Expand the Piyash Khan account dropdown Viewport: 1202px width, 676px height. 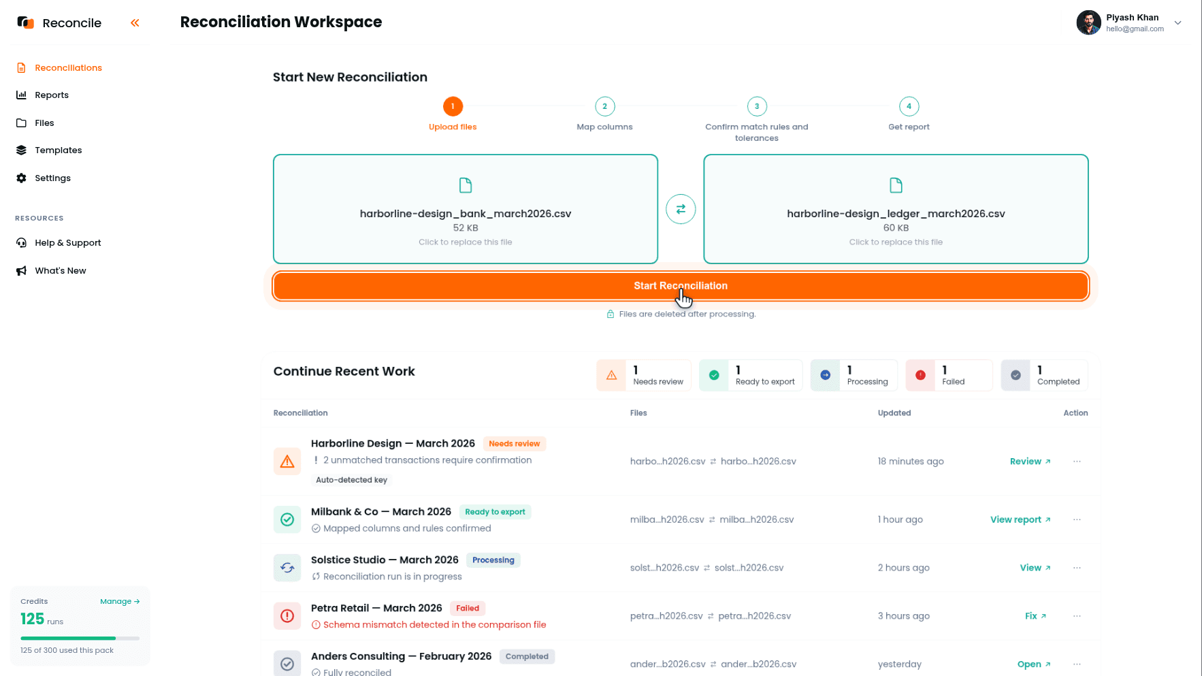(1177, 22)
